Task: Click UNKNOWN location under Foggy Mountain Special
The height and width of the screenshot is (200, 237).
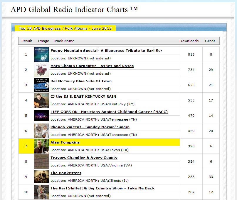Action: pos(80,58)
